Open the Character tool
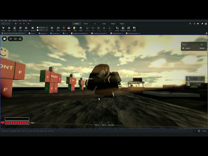 point(64,29)
